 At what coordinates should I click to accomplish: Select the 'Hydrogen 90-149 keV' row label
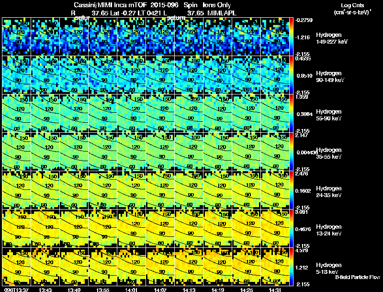pos(330,77)
